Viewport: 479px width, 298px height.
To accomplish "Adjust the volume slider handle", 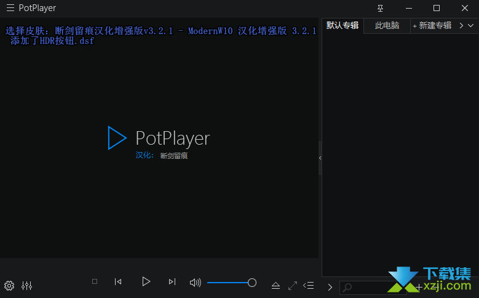I will 252,283.
